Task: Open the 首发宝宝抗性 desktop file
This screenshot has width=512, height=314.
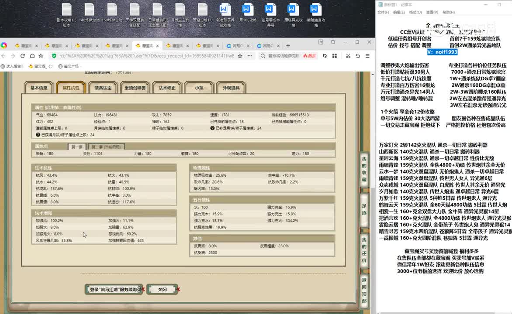Action: [180, 15]
